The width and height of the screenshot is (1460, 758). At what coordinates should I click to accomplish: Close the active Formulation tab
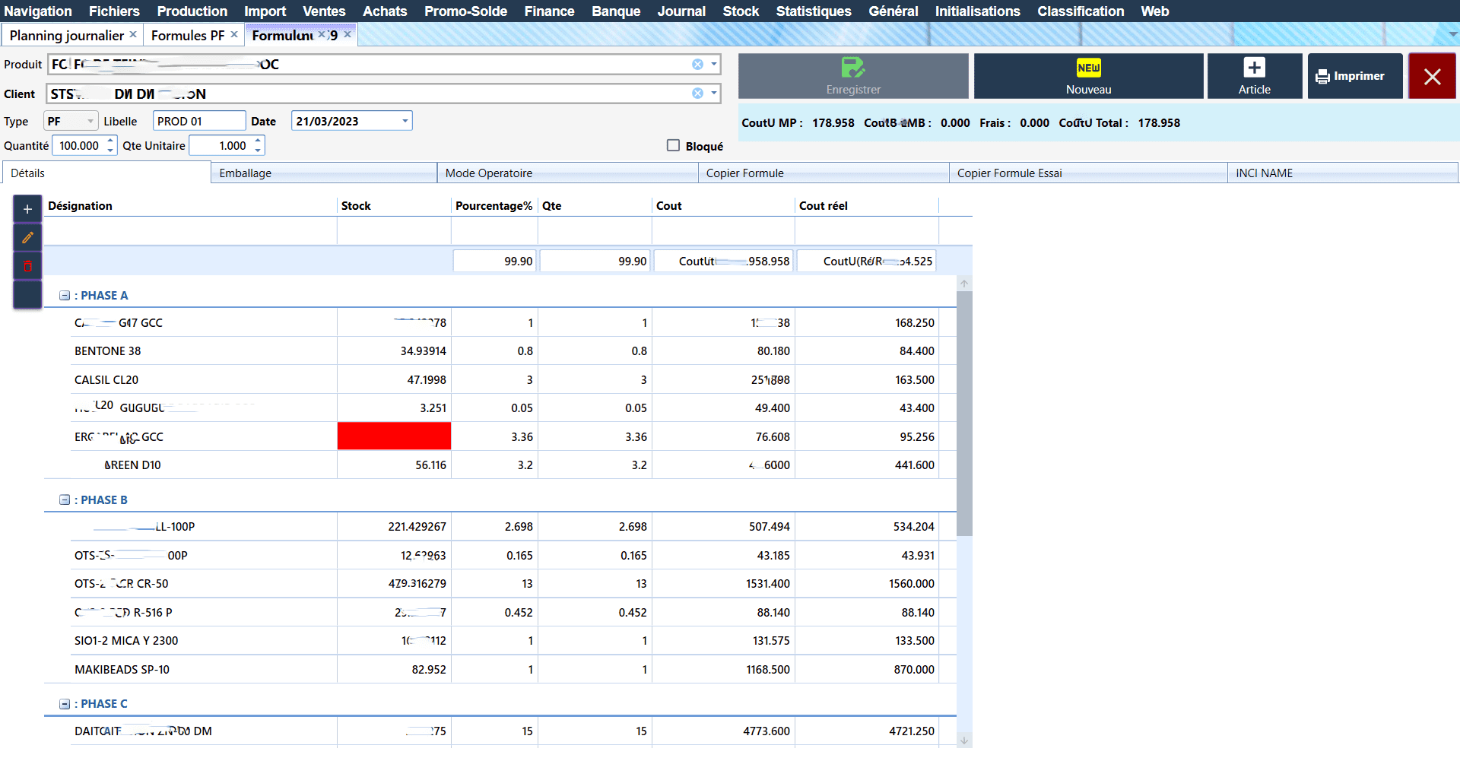pyautogui.click(x=348, y=34)
